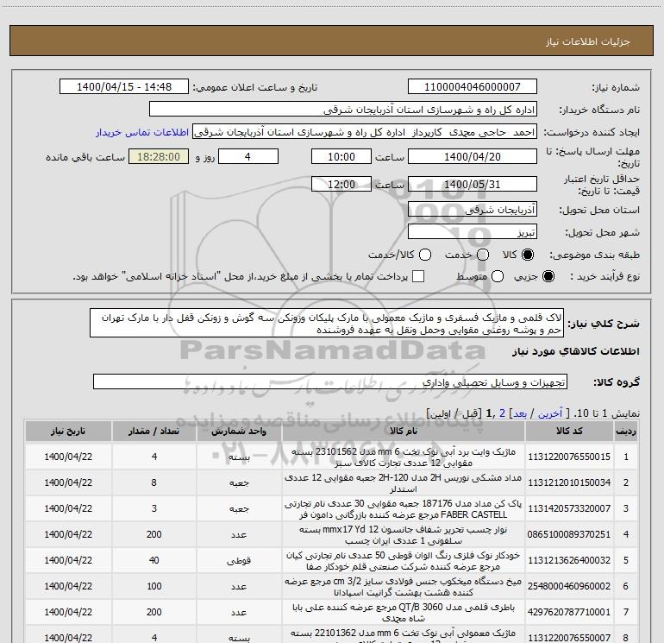Click item code 1131220076550007
Viewport: 664px width, 643px height.
click(569, 638)
